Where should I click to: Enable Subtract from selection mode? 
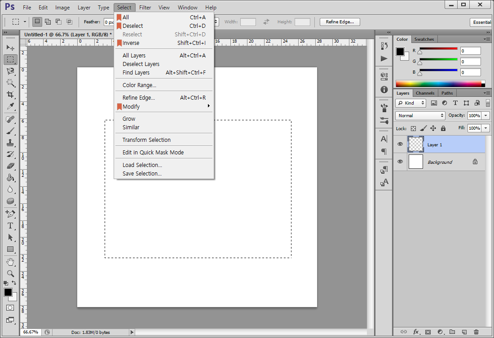[x=58, y=22]
